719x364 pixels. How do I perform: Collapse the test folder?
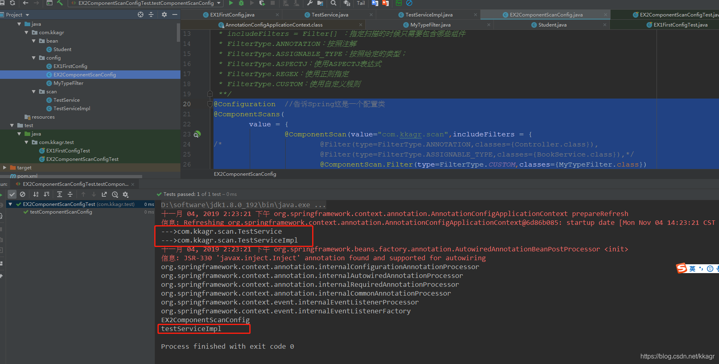click(12, 125)
